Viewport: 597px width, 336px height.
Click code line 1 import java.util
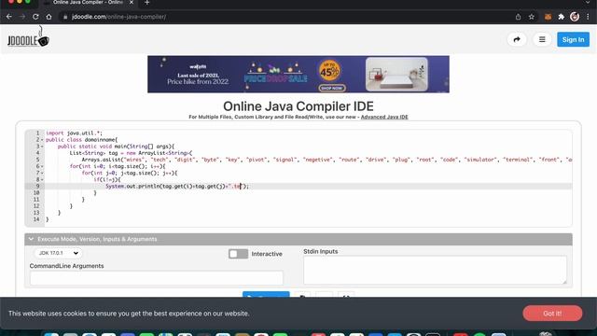(x=75, y=133)
